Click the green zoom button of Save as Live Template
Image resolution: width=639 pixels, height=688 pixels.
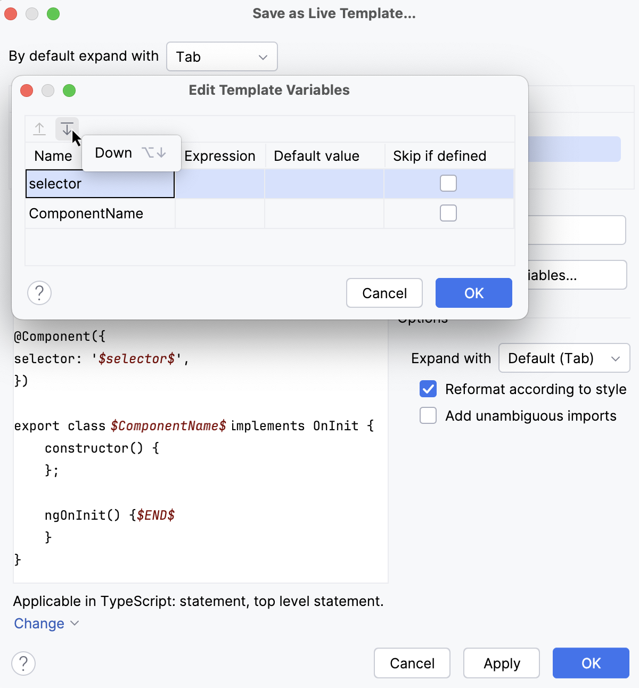point(53,14)
